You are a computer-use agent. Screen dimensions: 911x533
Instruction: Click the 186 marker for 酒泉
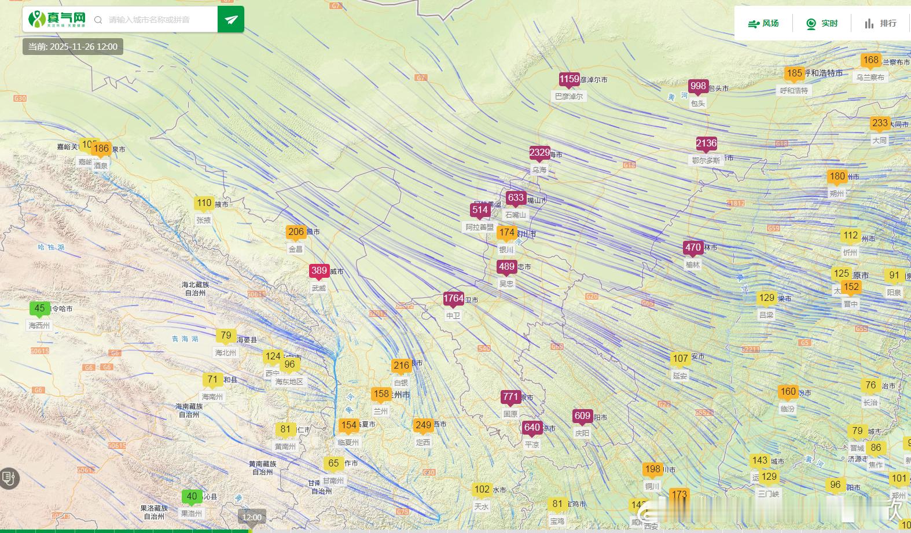(101, 149)
